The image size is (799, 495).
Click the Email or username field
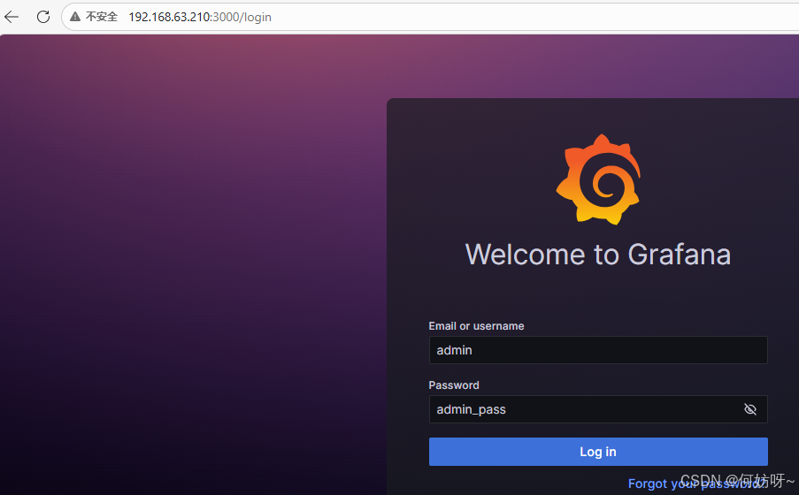coord(598,350)
